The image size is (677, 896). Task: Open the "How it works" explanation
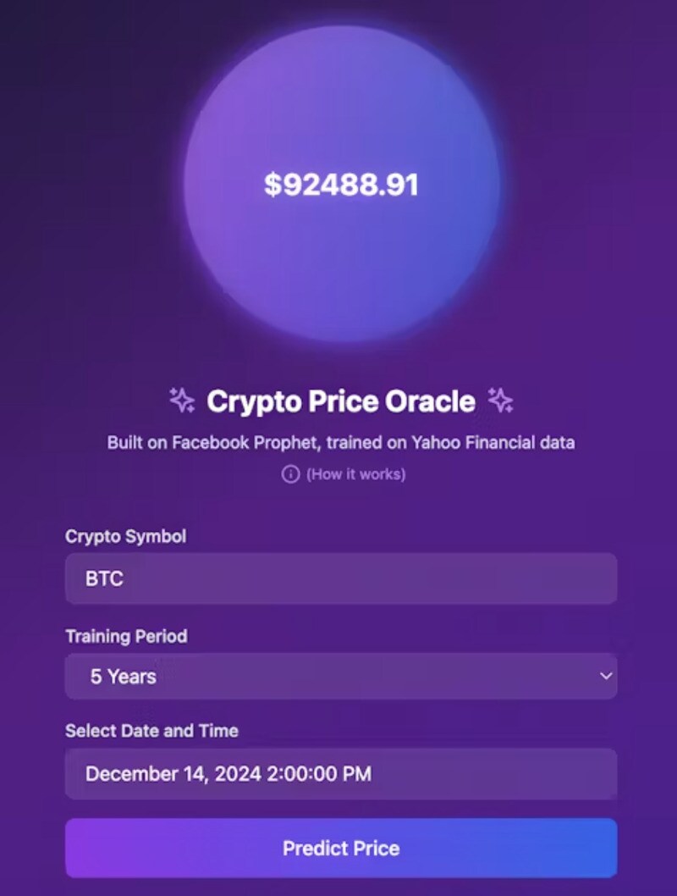pyautogui.click(x=355, y=474)
